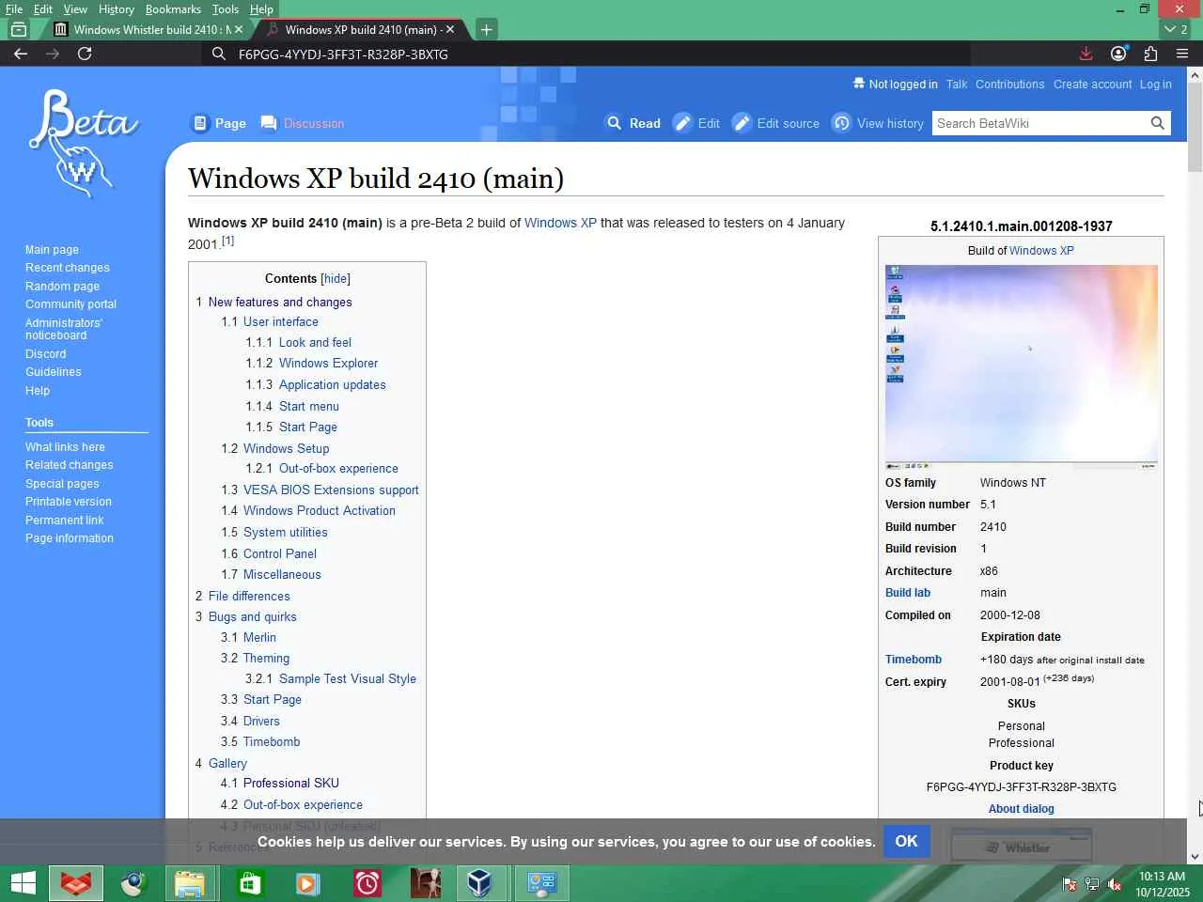The image size is (1203, 902).
Task: Click the BetaWiki logo
Action: pos(83,143)
